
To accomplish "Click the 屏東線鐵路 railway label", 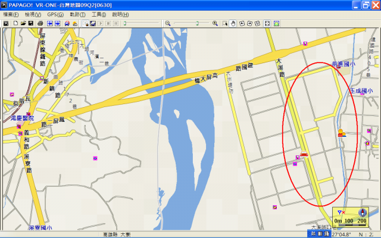I will [x=42, y=50].
